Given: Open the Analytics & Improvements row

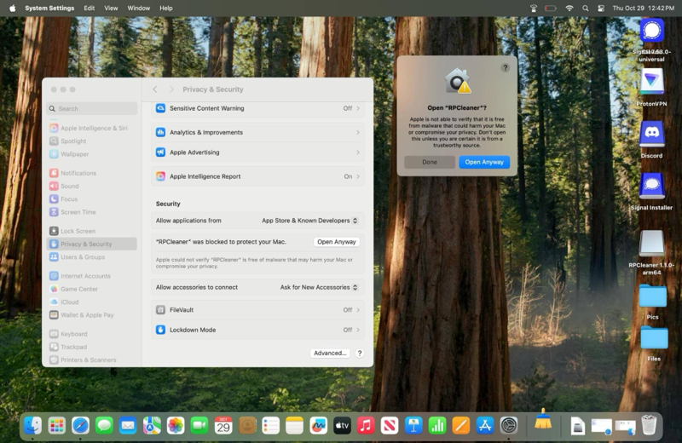Looking at the screenshot, I should pyautogui.click(x=258, y=132).
